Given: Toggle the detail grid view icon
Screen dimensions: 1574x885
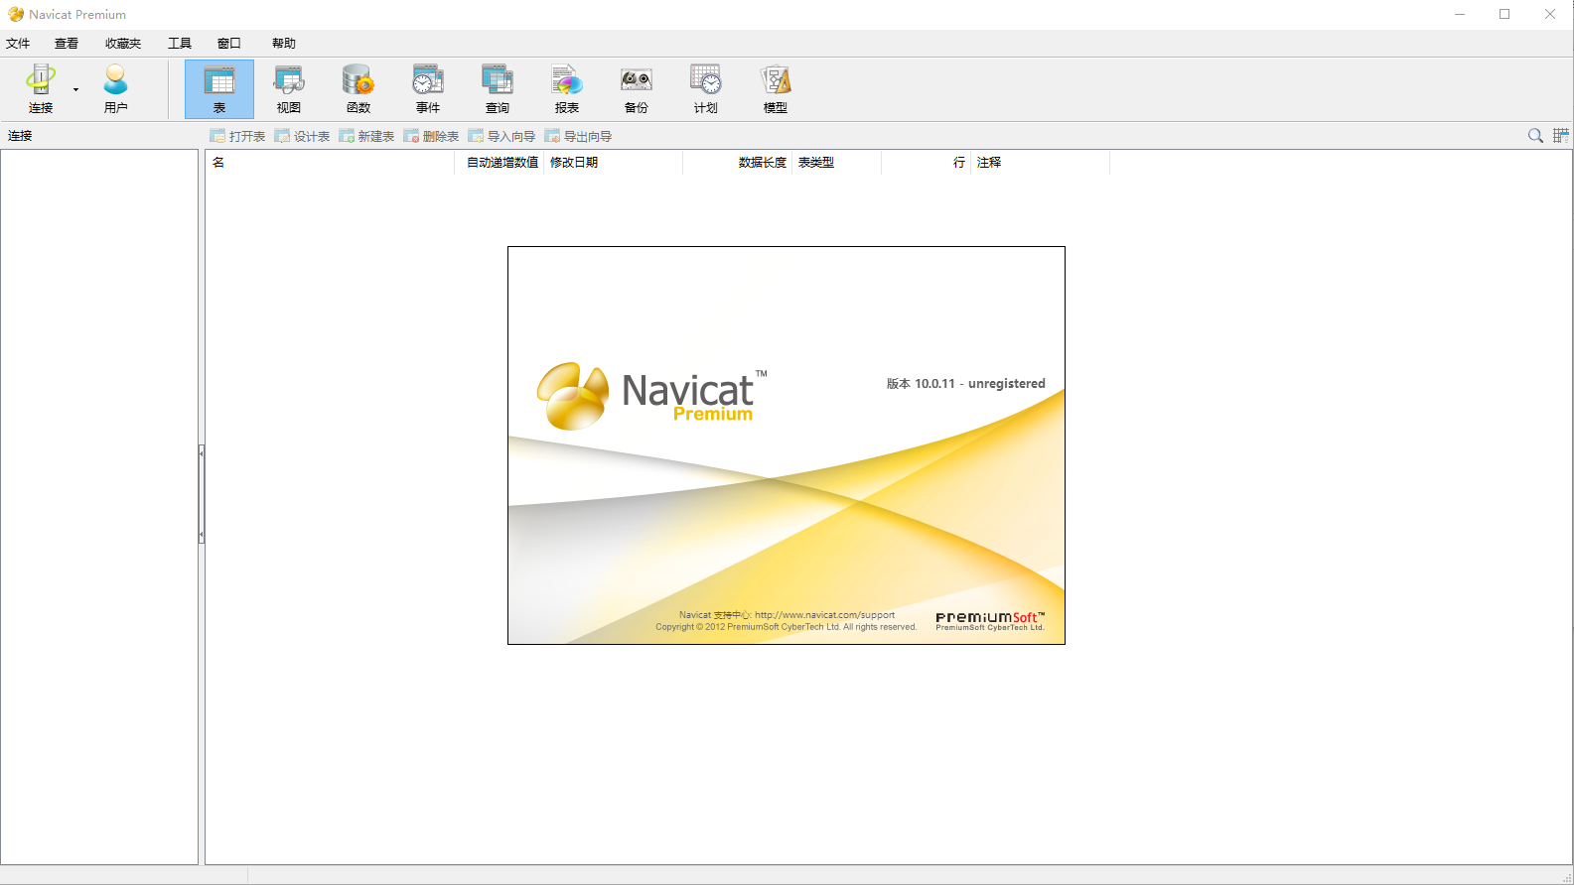Looking at the screenshot, I should (1561, 136).
